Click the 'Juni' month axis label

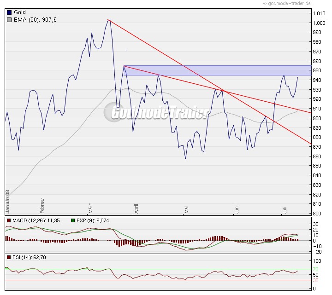(x=237, y=209)
